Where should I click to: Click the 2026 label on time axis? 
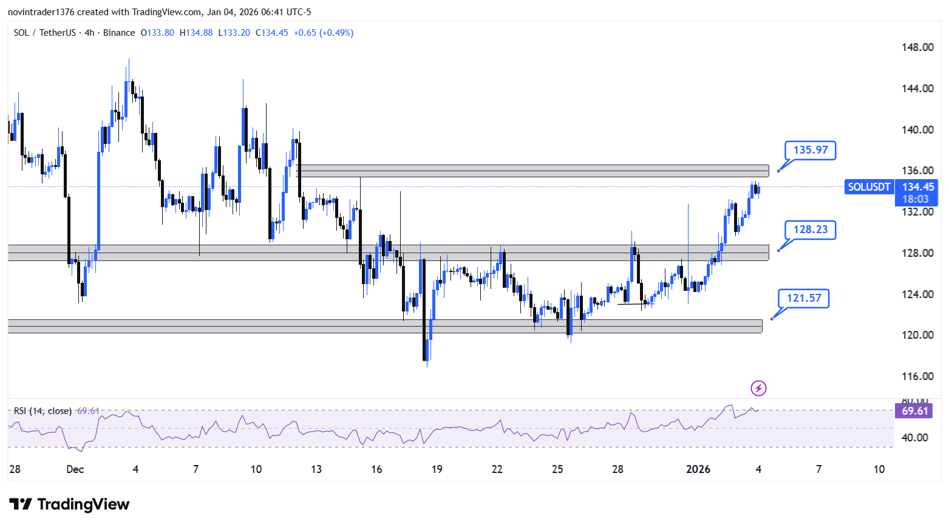tap(698, 469)
